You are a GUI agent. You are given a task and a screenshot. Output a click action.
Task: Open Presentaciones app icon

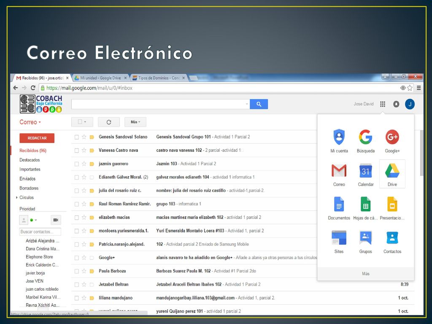click(392, 208)
